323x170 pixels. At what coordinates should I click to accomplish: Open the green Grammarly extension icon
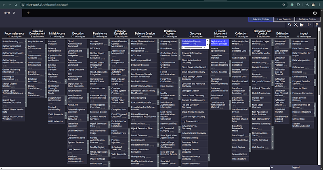[x=292, y=4]
